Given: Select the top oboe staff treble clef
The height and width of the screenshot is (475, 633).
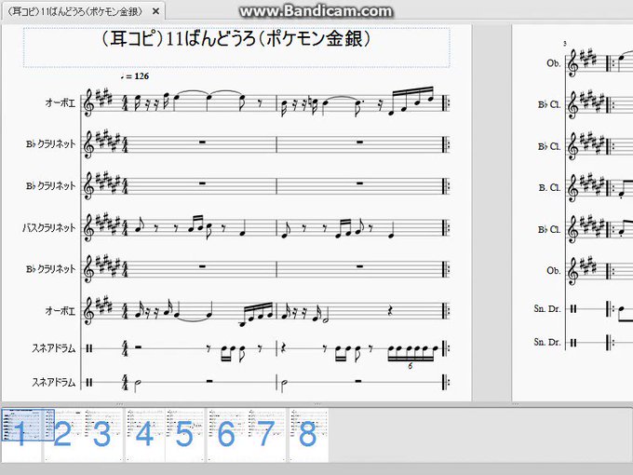Looking at the screenshot, I should click(x=88, y=103).
